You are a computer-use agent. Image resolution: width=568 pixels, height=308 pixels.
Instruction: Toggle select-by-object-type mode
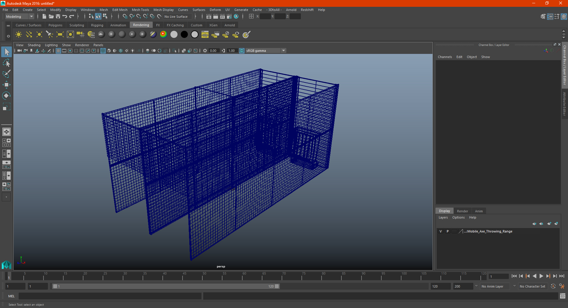point(98,17)
